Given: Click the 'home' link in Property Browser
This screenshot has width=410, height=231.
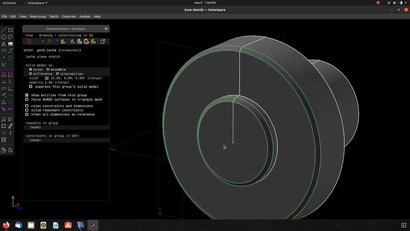Looking at the screenshot, I should [x=29, y=35].
